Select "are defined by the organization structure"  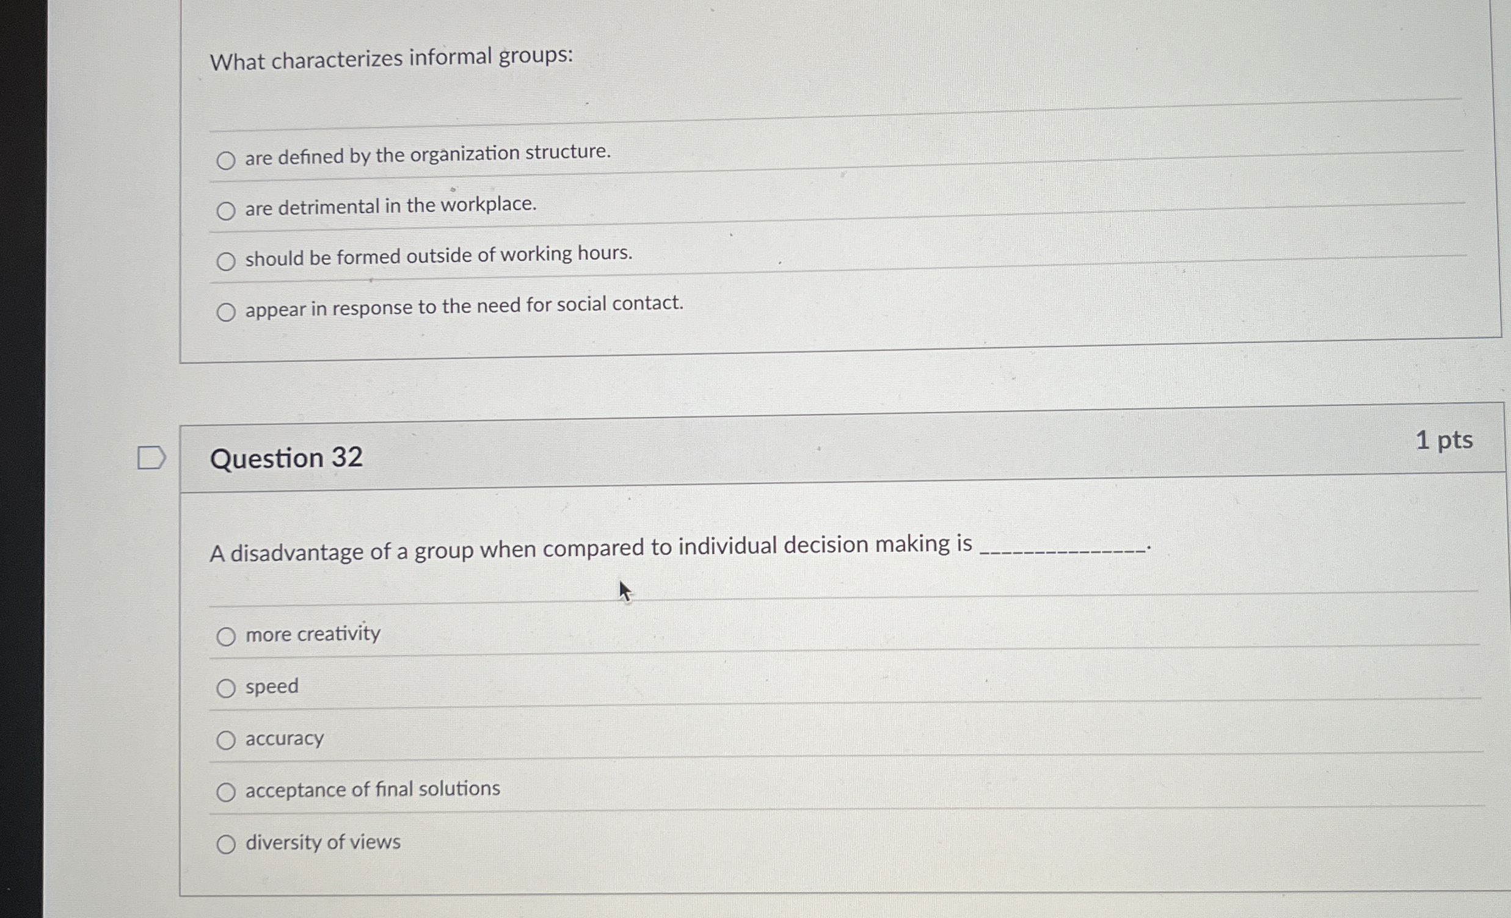pos(228,160)
